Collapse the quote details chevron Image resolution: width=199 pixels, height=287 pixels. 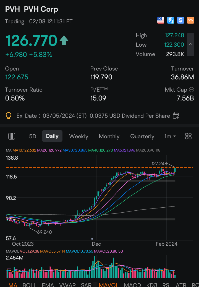coord(191,44)
